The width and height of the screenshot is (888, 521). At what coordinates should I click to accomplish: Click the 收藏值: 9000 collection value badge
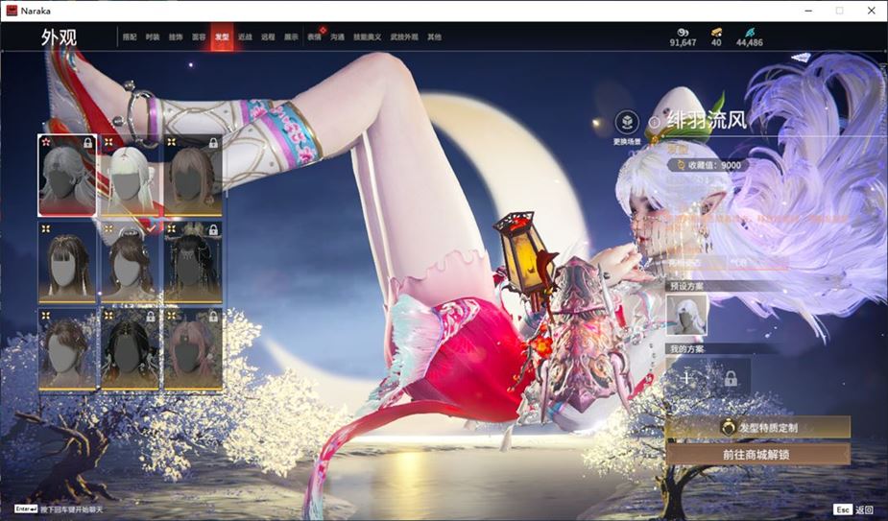click(x=708, y=165)
